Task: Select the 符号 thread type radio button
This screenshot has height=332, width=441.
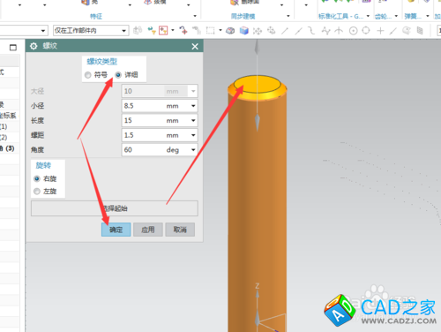Action: point(87,75)
